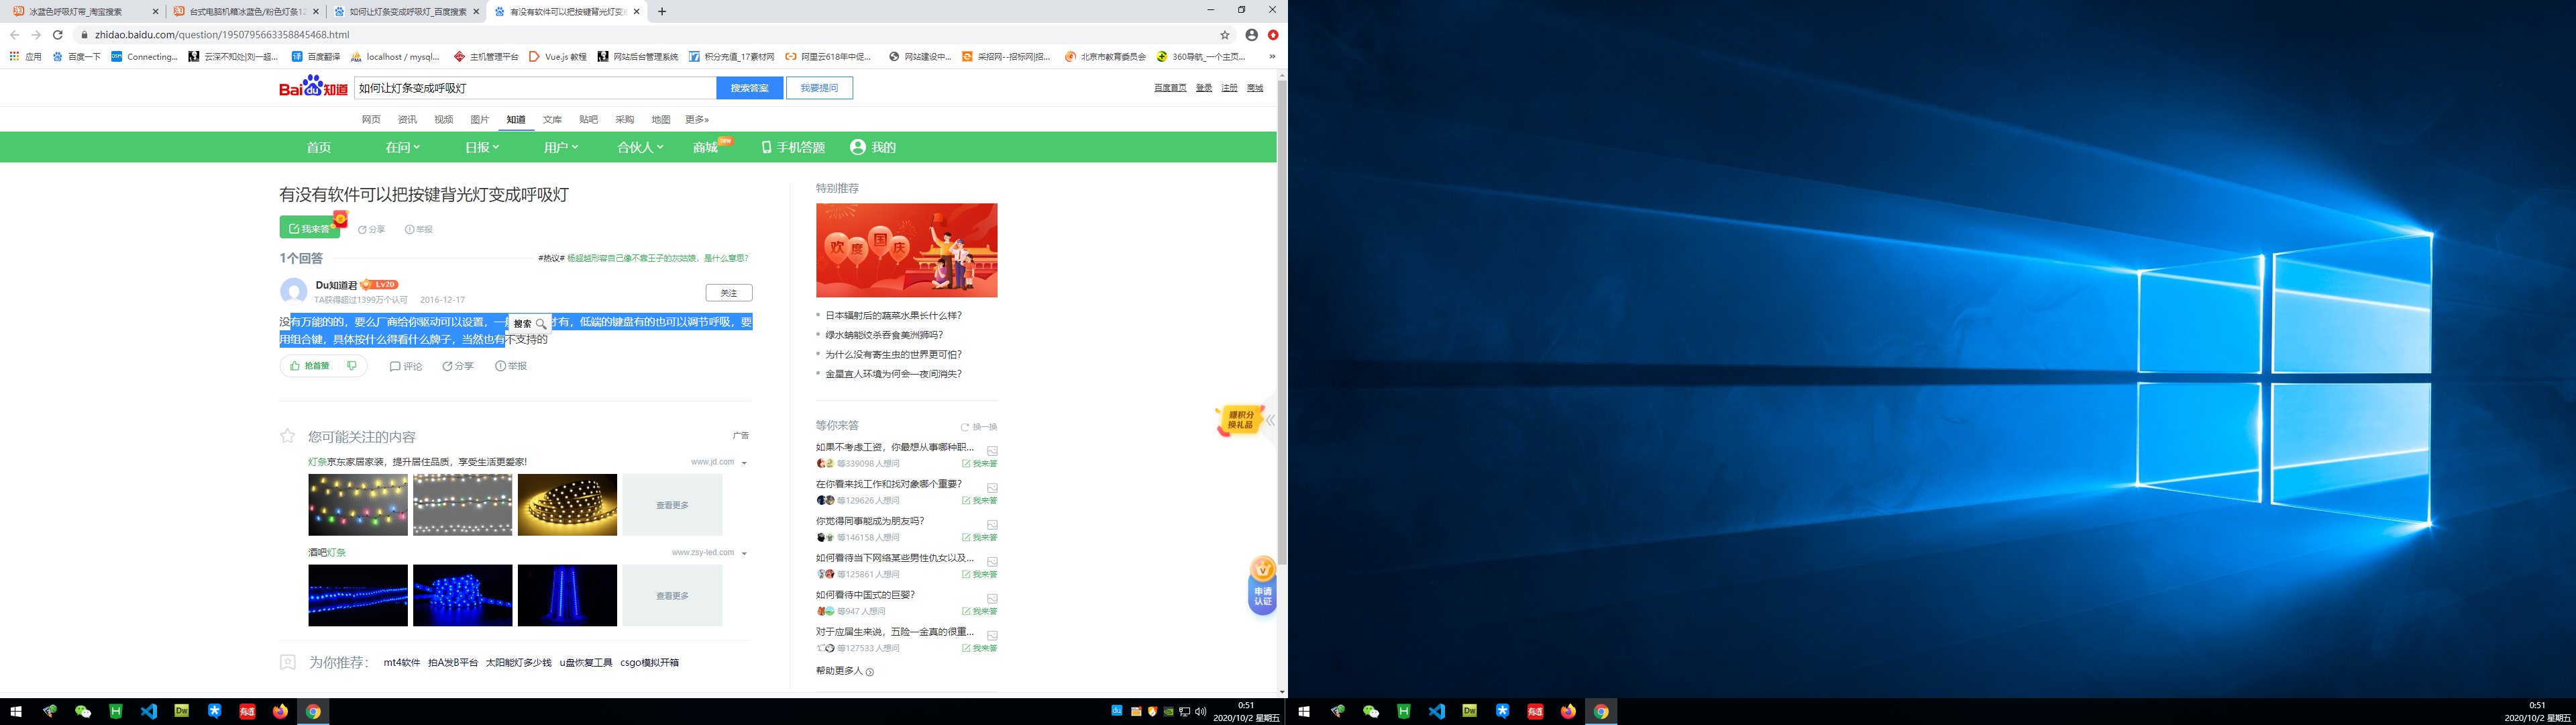Viewport: 2576px width, 725px height.
Task: Click the green 我来答 button
Action: tap(310, 228)
